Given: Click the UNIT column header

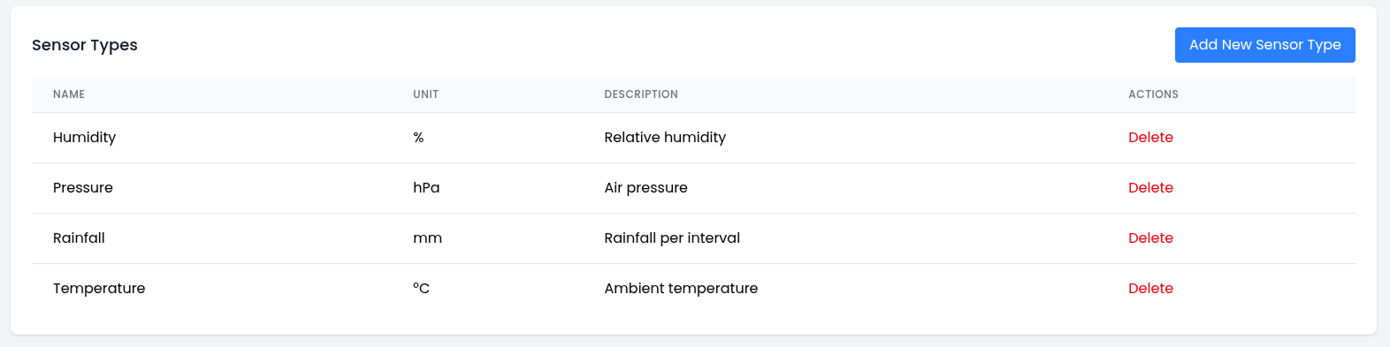Looking at the screenshot, I should 425,94.
